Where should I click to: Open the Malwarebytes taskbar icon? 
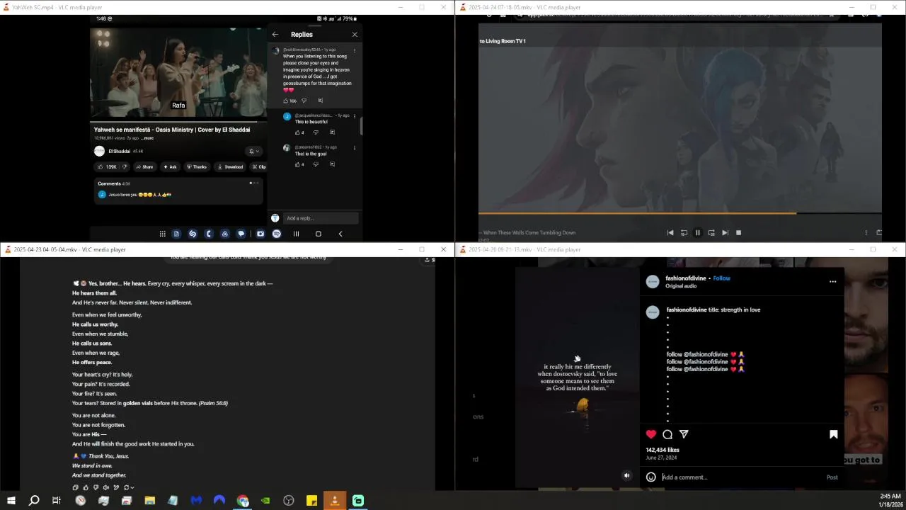point(196,501)
